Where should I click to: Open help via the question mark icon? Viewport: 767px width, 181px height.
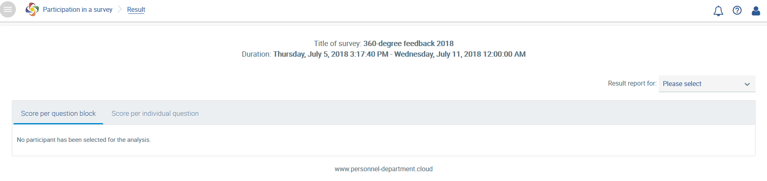point(737,11)
